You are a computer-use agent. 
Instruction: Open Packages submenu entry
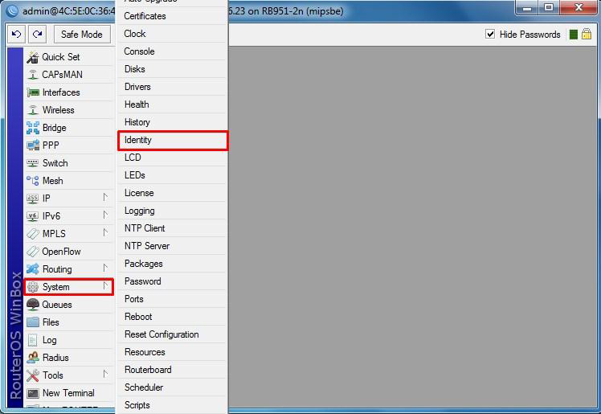tap(171, 264)
